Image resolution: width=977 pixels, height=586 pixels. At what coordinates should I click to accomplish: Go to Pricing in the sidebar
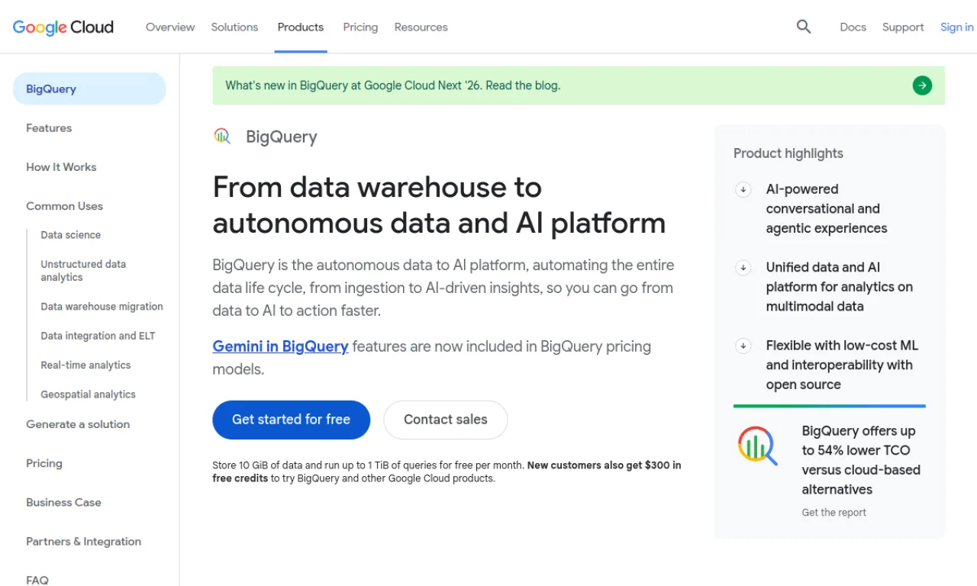pos(44,463)
